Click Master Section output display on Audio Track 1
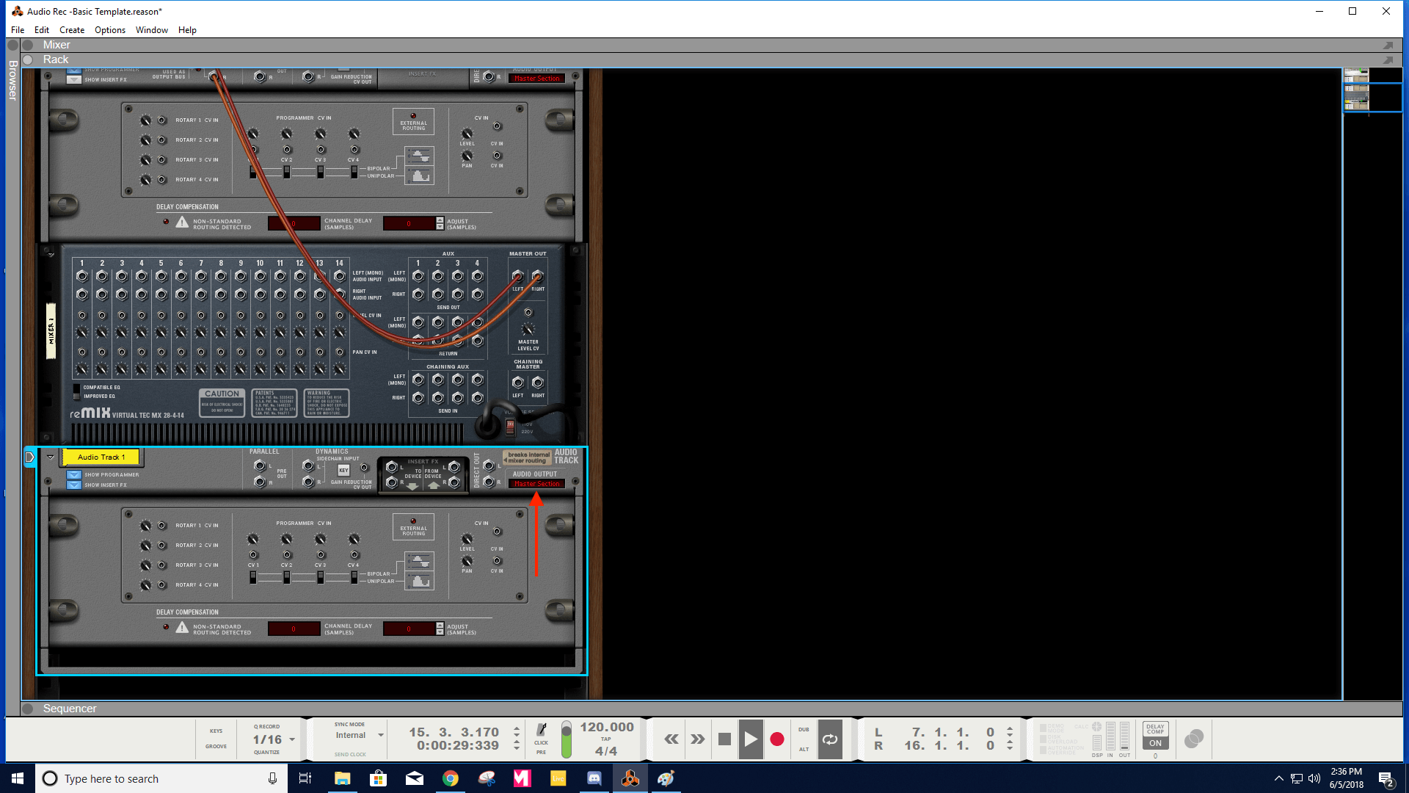 (x=536, y=484)
